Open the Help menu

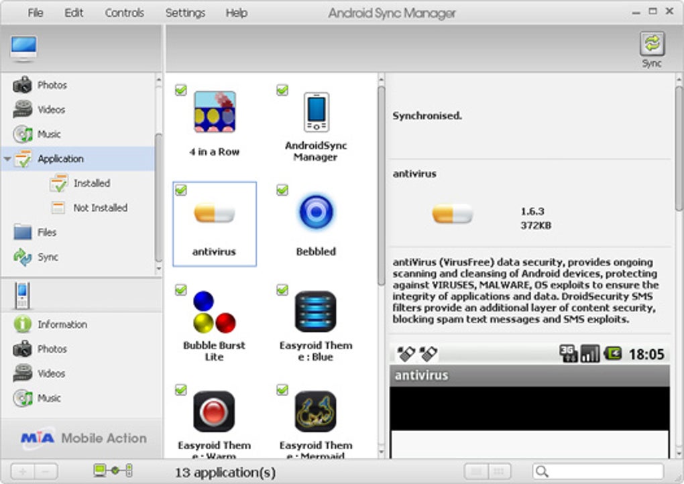[237, 13]
